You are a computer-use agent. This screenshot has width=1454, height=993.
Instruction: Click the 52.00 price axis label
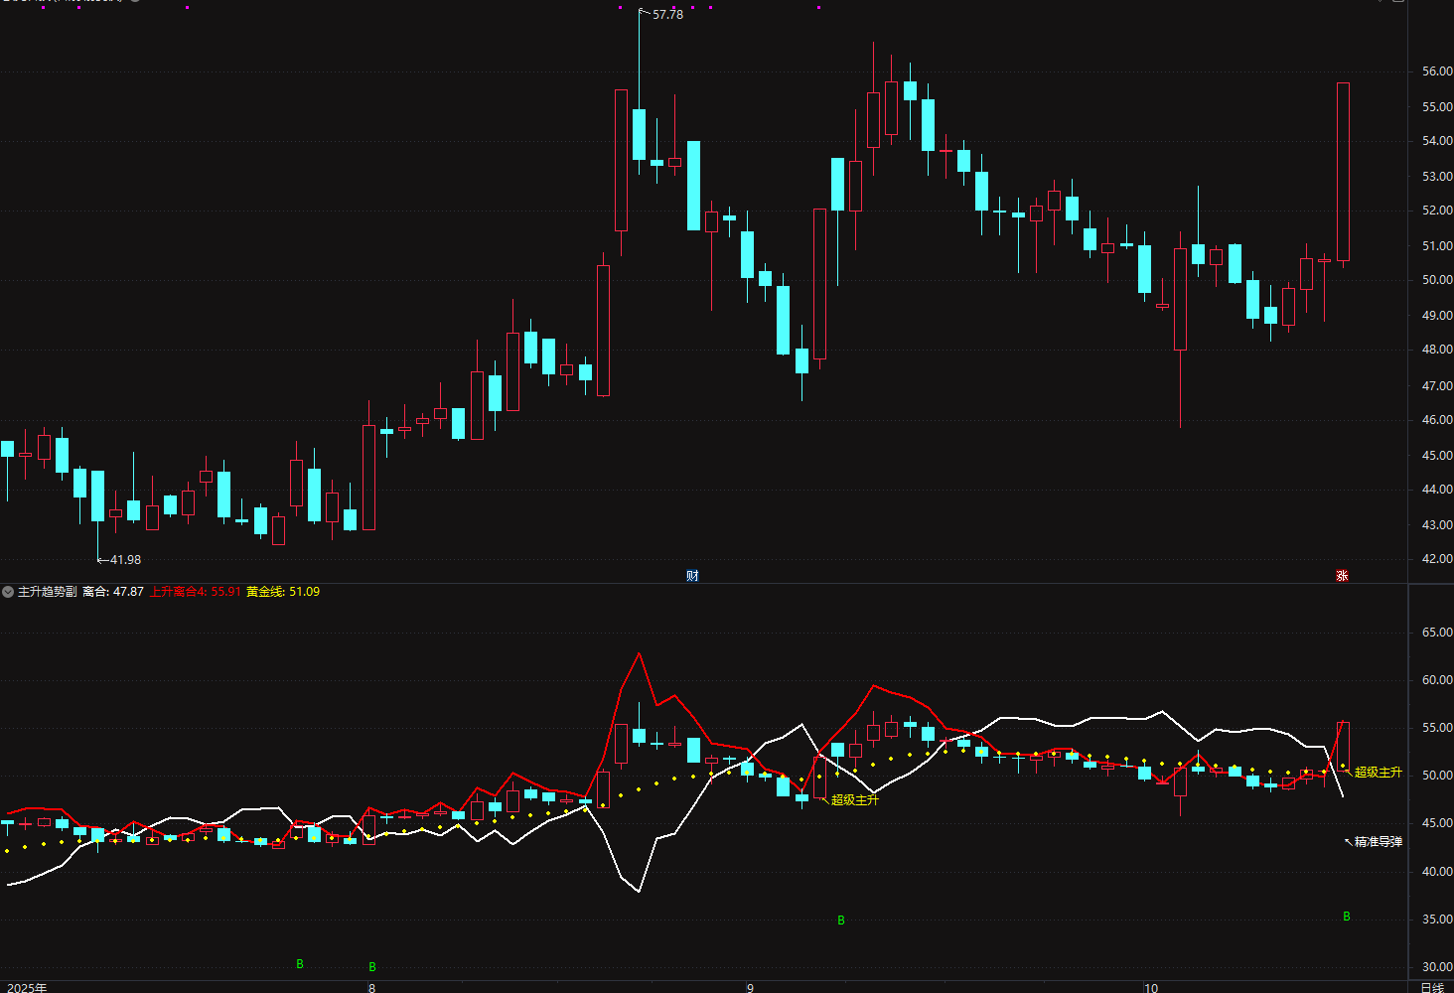pos(1437,211)
